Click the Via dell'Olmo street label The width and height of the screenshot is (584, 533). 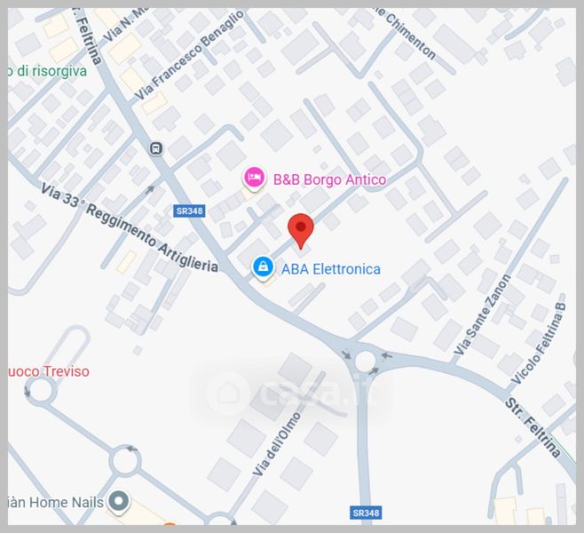[x=276, y=444]
